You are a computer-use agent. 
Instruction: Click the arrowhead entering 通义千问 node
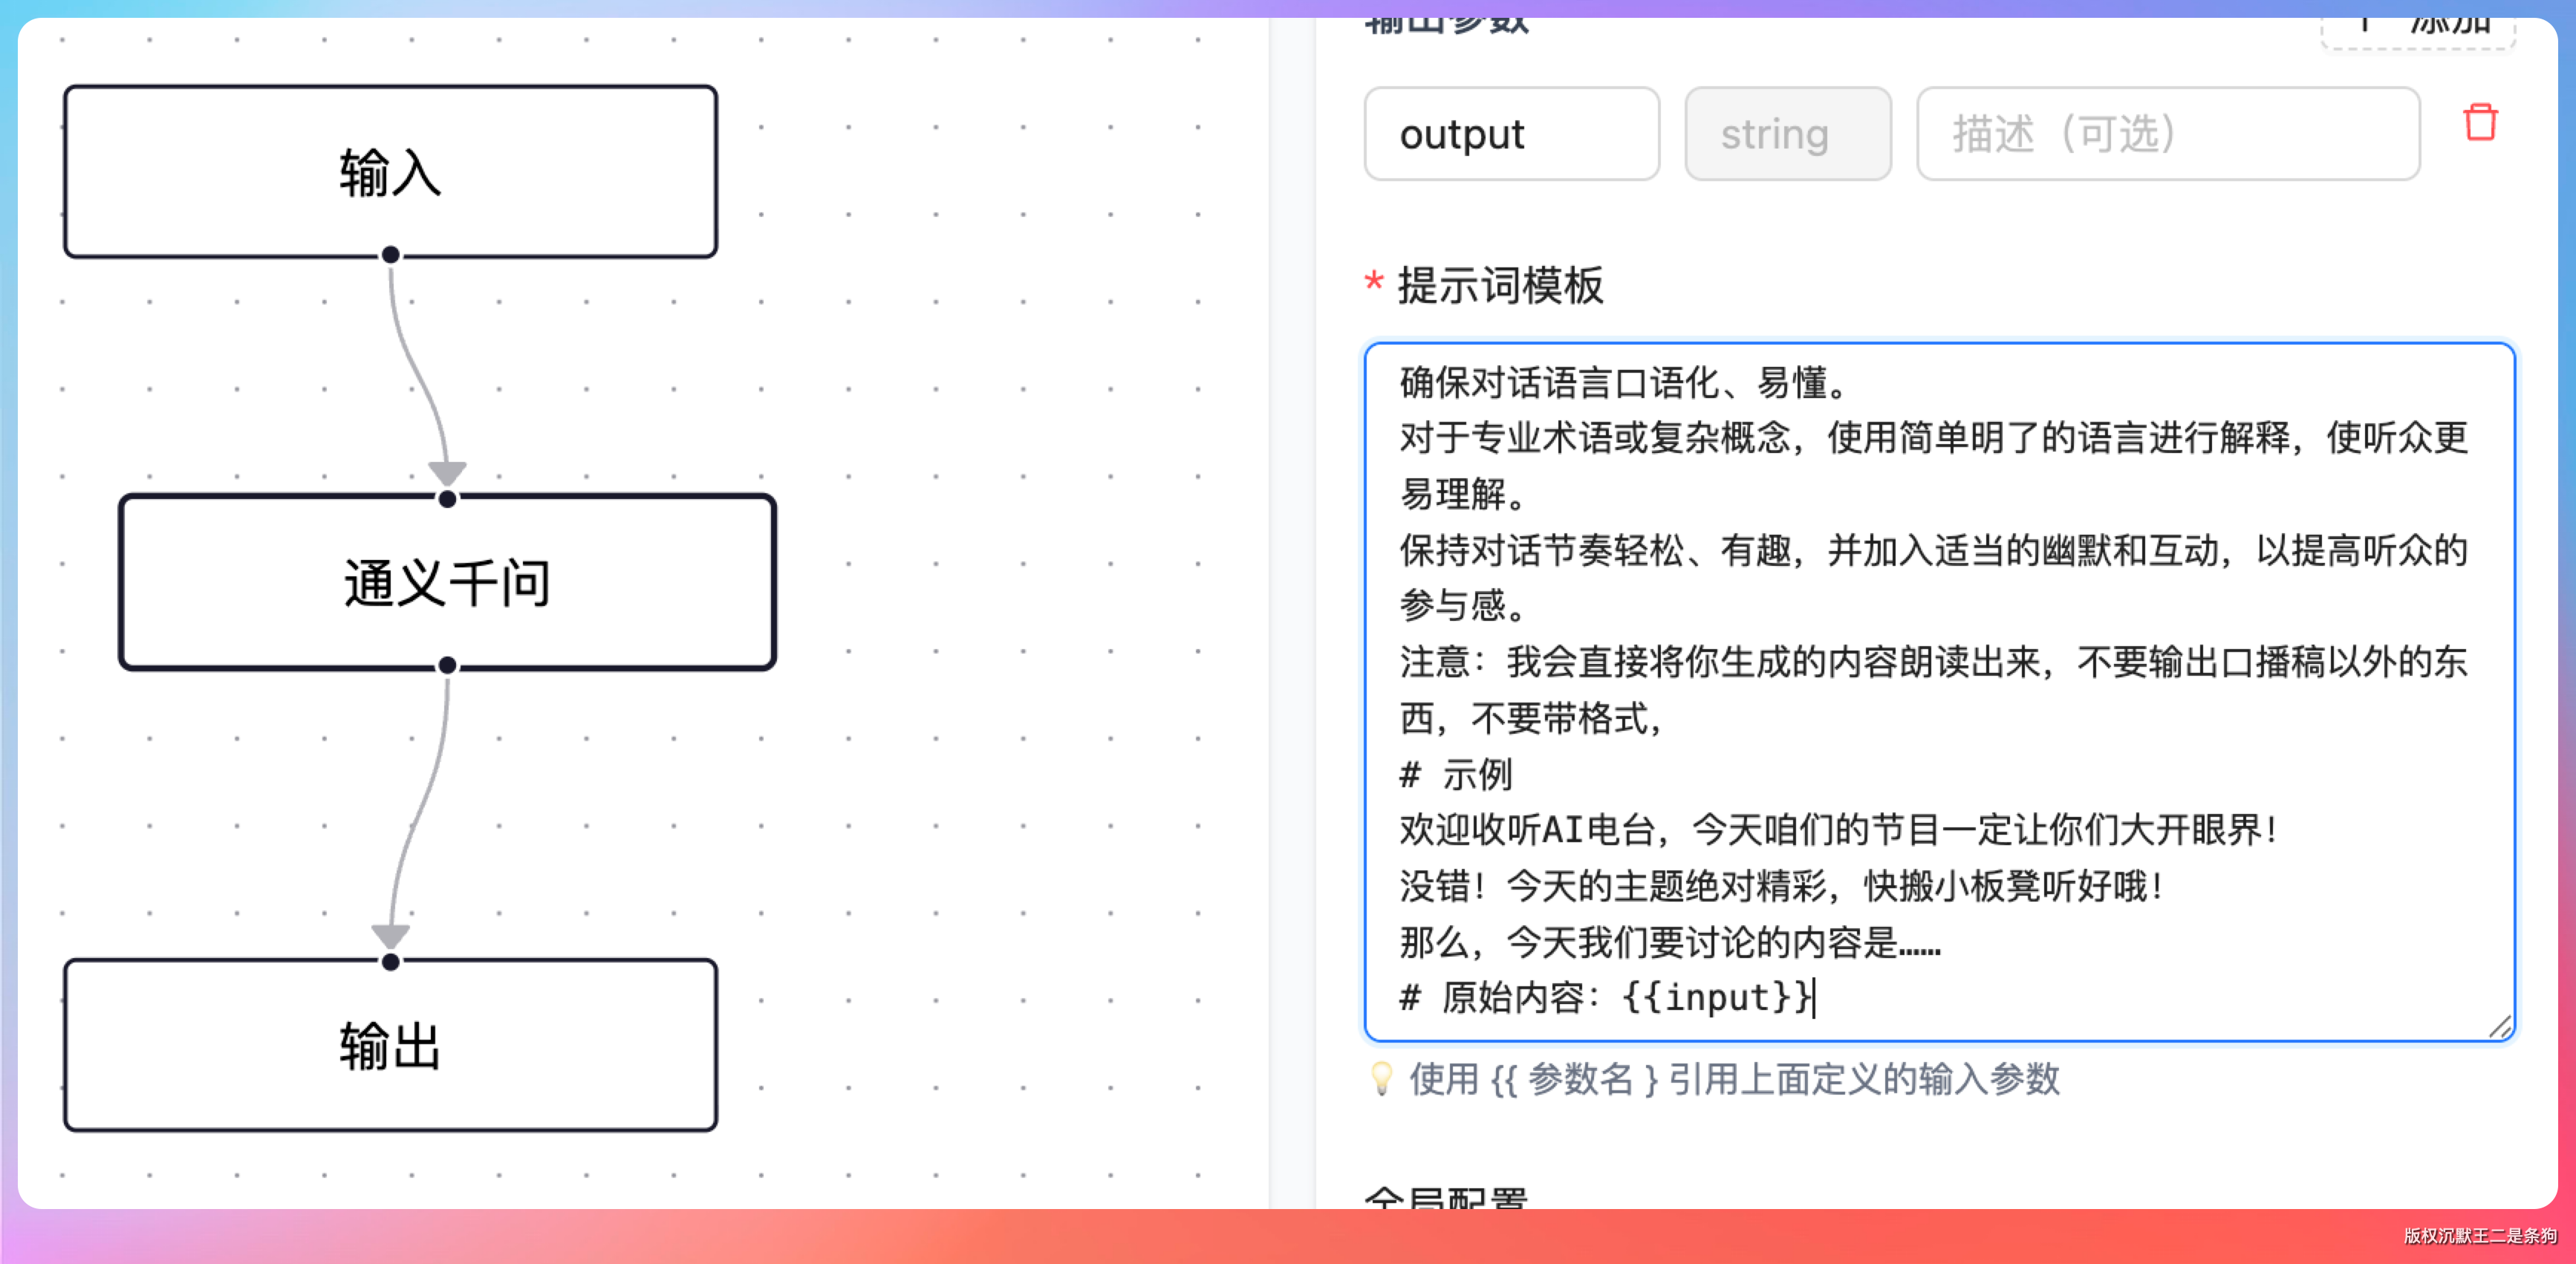(x=447, y=473)
